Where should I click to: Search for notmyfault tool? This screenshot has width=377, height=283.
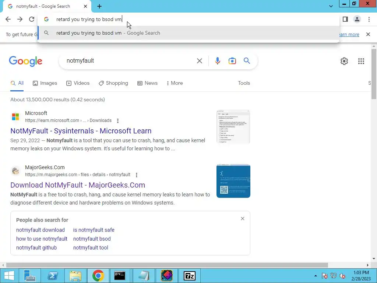point(91,248)
